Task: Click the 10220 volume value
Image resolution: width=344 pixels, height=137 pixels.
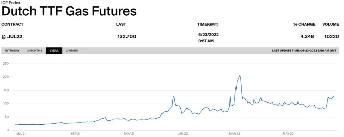Action: point(332,36)
